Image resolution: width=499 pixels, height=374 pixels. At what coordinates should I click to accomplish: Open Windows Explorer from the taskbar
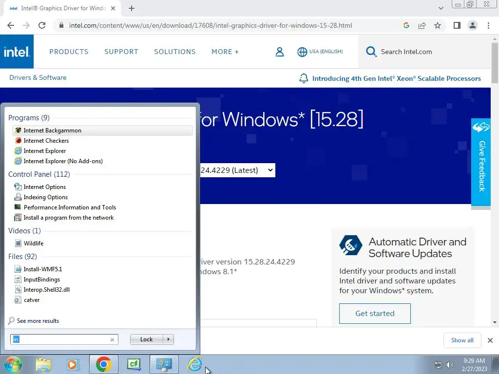(x=43, y=364)
